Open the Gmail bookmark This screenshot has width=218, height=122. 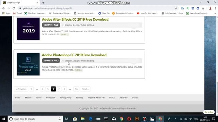[17, 13]
